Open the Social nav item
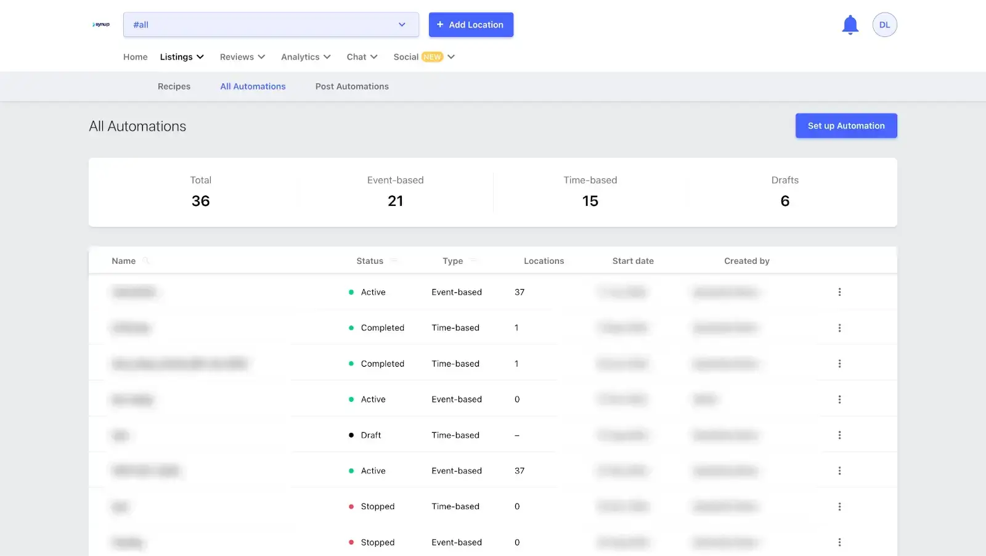986x556 pixels. click(x=406, y=57)
